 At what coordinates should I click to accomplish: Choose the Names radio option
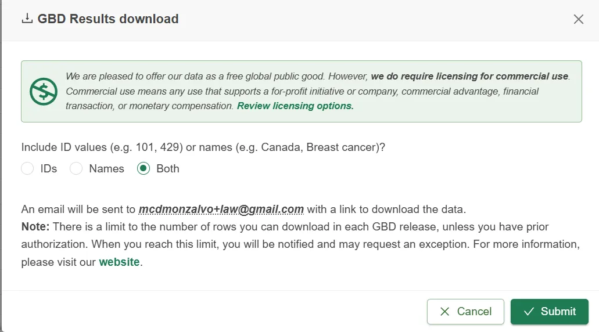(76, 169)
